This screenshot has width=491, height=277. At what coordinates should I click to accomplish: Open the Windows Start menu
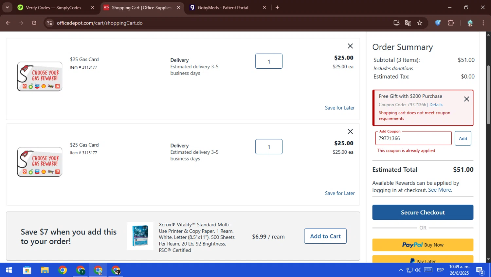tap(9, 270)
